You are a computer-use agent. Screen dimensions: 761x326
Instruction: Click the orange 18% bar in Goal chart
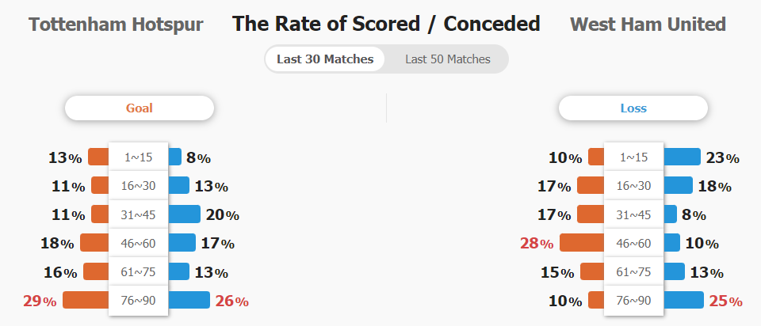(94, 243)
